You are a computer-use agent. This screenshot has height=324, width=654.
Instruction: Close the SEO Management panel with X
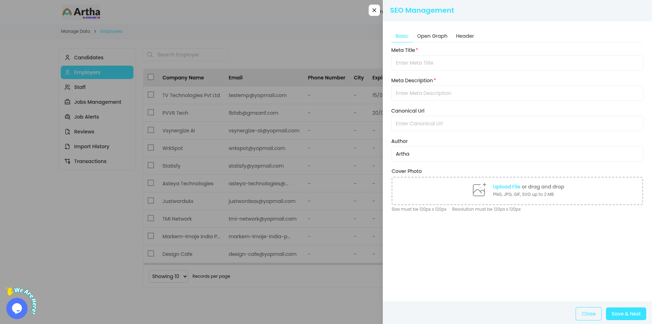(374, 10)
